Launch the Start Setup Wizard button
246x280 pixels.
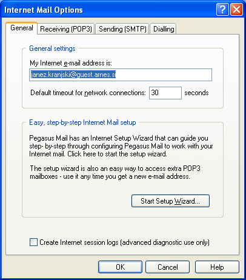point(170,201)
